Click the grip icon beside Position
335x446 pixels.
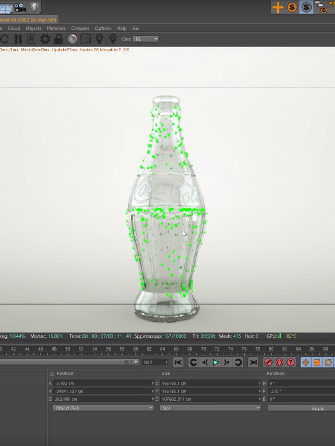[x=52, y=374]
